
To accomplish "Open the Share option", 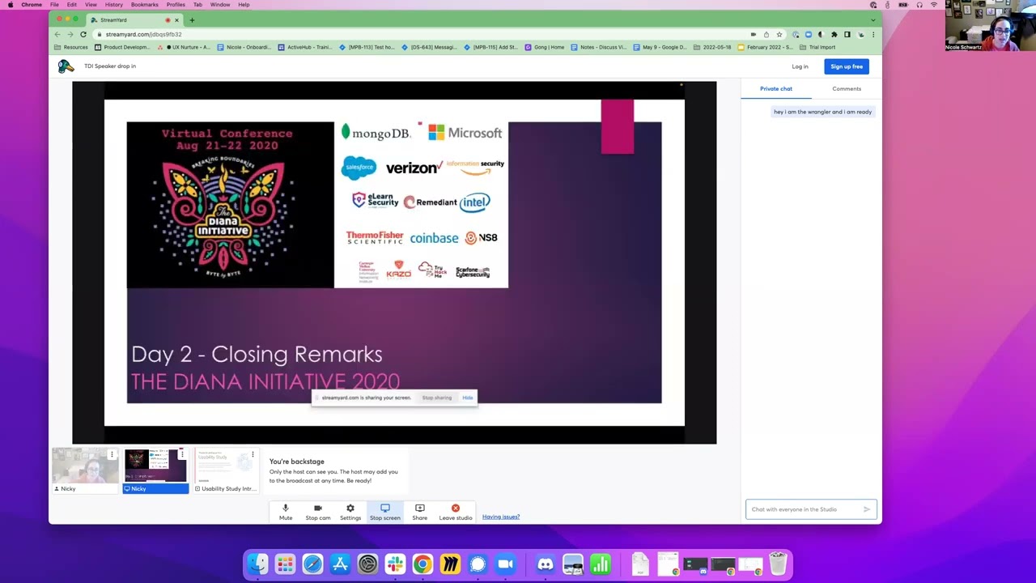I will [419, 512].
